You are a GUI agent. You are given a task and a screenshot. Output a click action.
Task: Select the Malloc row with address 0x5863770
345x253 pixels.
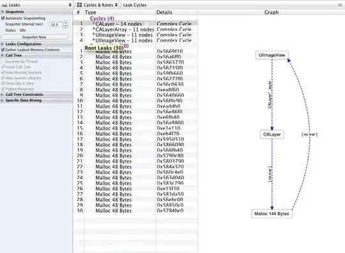pyautogui.click(x=135, y=62)
